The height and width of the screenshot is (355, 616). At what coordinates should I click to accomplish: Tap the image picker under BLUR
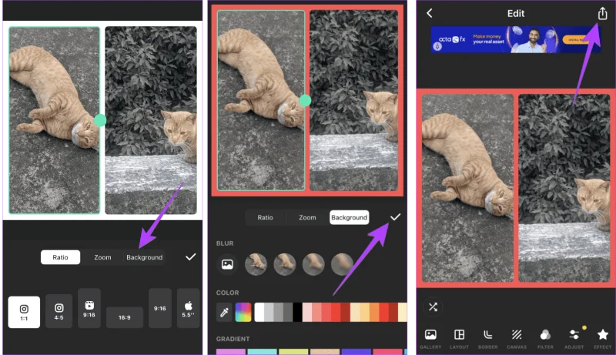227,264
